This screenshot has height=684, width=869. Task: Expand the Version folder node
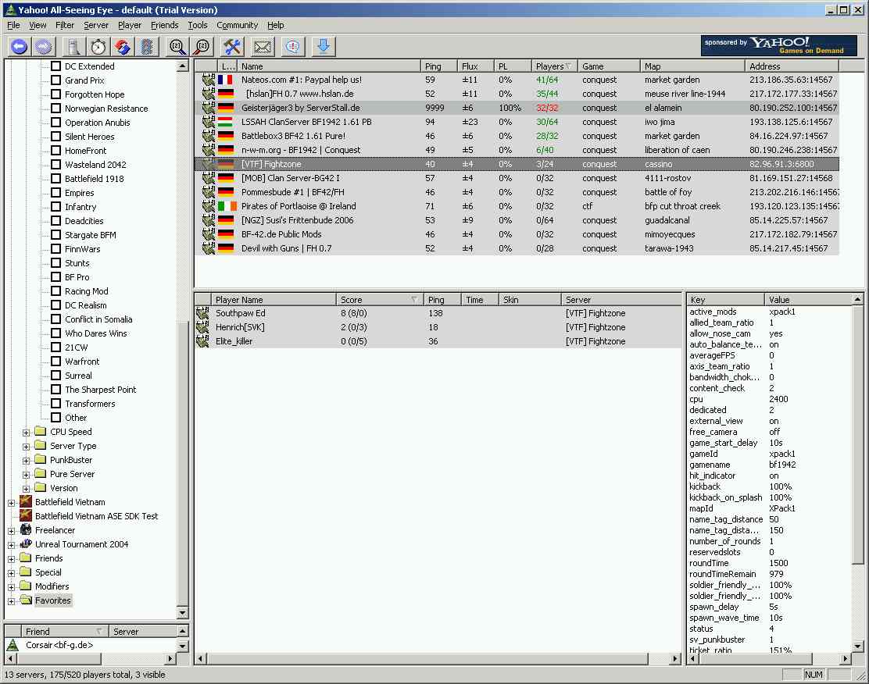coord(26,489)
